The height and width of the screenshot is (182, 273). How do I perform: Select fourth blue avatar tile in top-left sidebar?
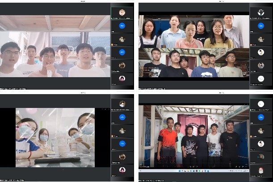tap(122, 52)
